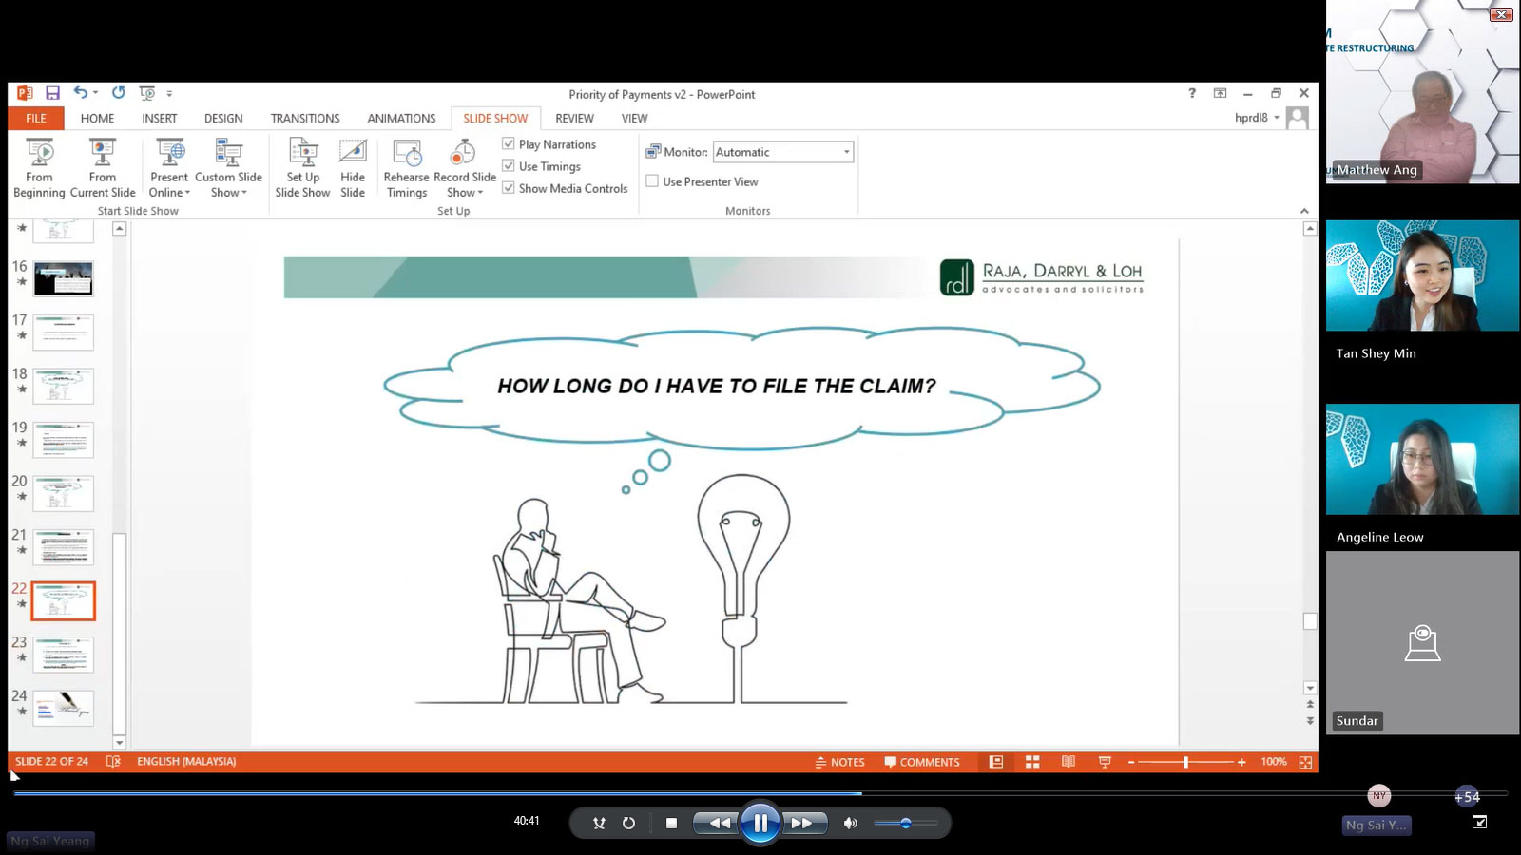
Task: Open Undo history dropdown arrow
Action: tap(96, 93)
